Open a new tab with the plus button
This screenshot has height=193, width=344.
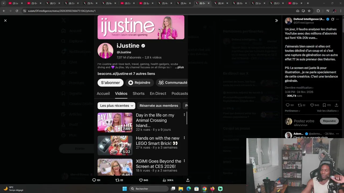pyautogui.click(x=308, y=3)
